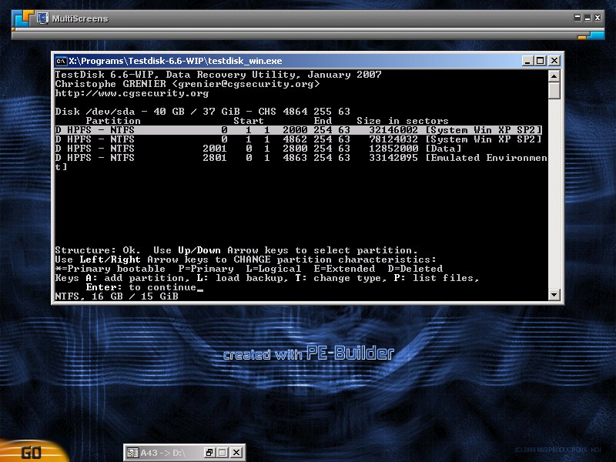Select the [Data] partition row

click(x=259, y=149)
